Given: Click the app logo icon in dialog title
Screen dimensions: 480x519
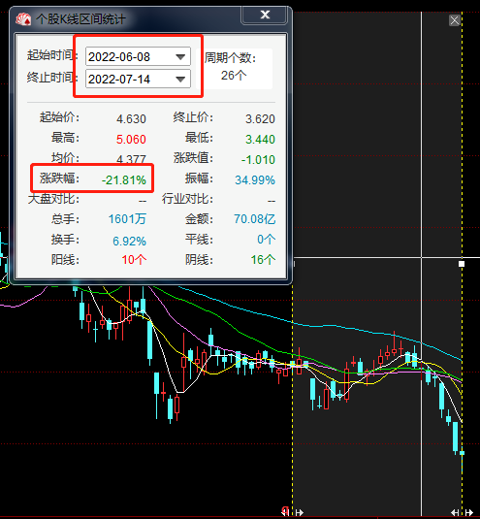Looking at the screenshot, I should click(23, 18).
